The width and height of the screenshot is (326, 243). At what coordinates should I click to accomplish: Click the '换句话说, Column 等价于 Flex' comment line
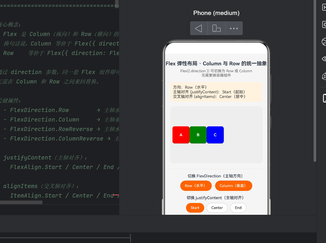tap(61, 44)
